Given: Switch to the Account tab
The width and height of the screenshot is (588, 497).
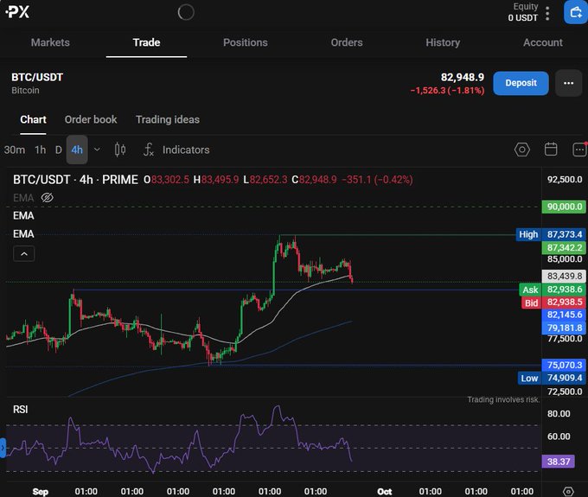Looking at the screenshot, I should [543, 42].
